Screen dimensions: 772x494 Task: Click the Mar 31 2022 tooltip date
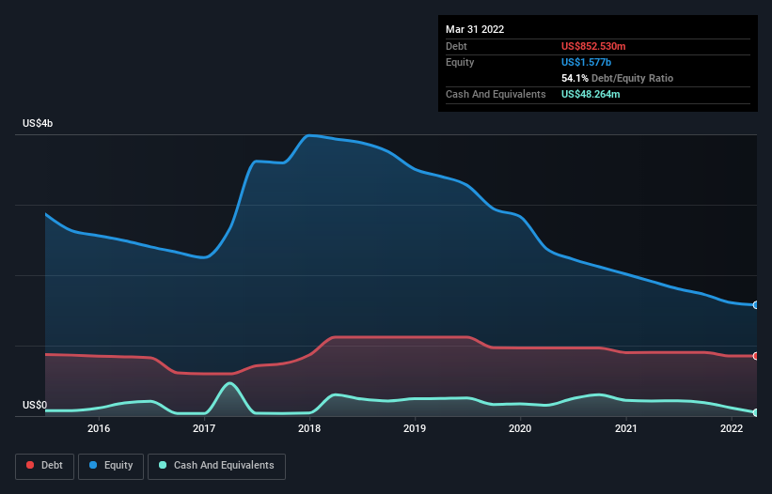click(475, 29)
